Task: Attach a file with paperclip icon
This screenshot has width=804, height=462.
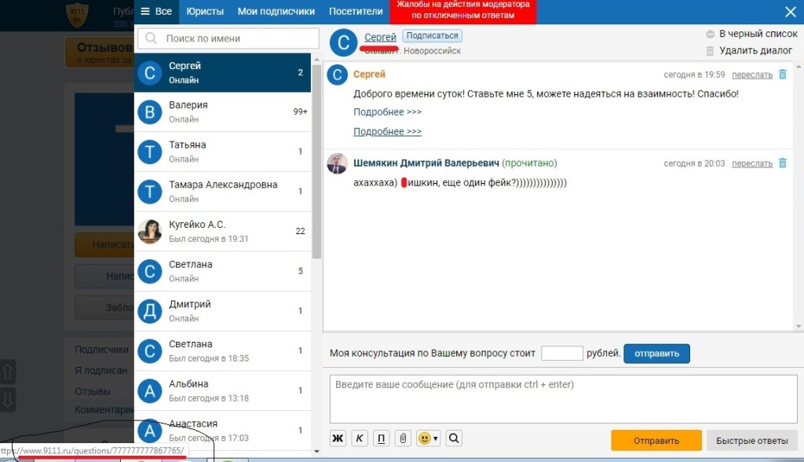Action: (x=402, y=438)
